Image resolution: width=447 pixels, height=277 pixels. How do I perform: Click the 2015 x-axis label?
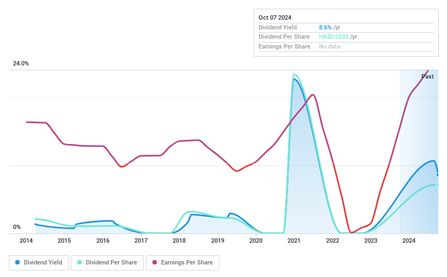tap(64, 240)
